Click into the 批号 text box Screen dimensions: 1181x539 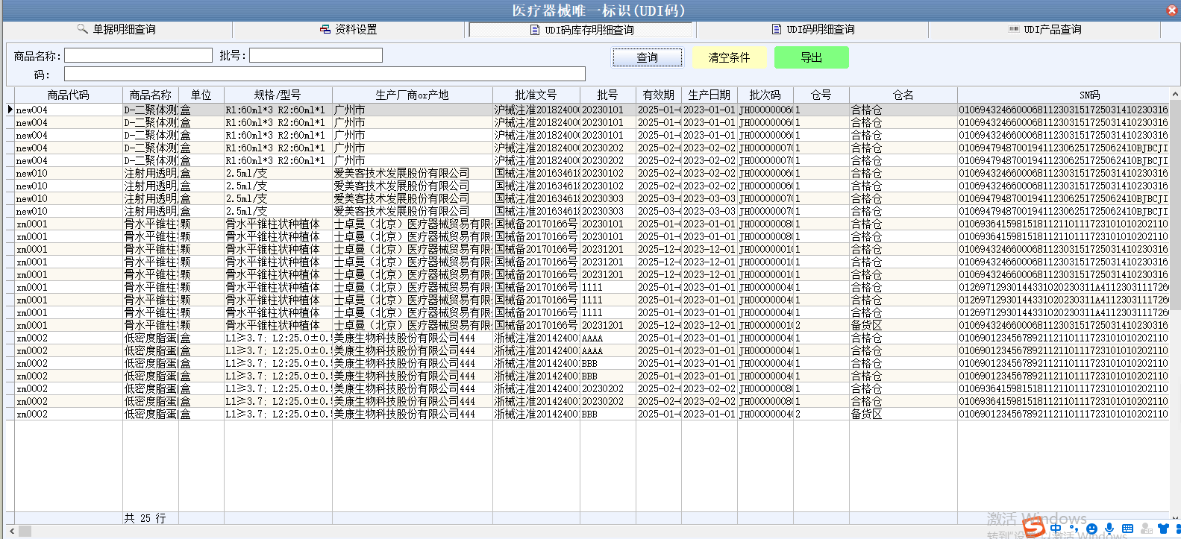point(316,56)
